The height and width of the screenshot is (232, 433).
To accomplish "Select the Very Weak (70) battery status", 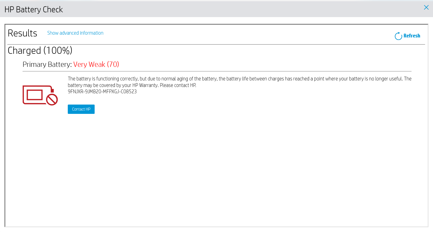I will click(96, 64).
